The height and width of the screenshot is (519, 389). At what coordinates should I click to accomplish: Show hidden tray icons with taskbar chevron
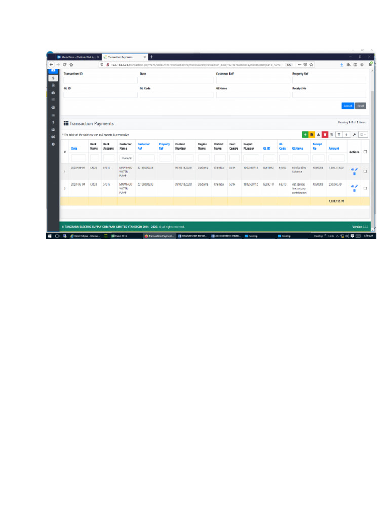coord(337,236)
